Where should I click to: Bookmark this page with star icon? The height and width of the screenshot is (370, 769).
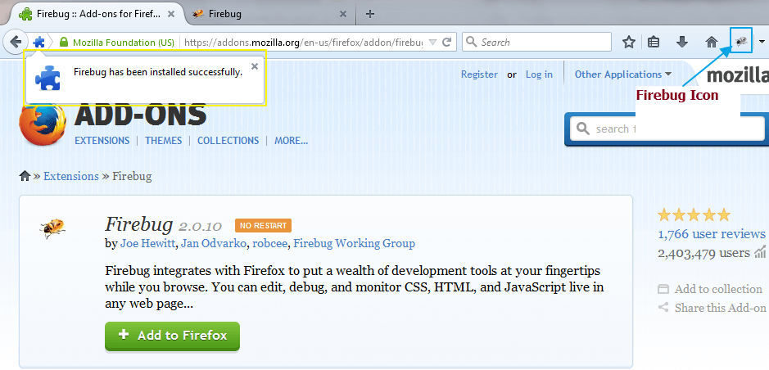click(x=629, y=43)
